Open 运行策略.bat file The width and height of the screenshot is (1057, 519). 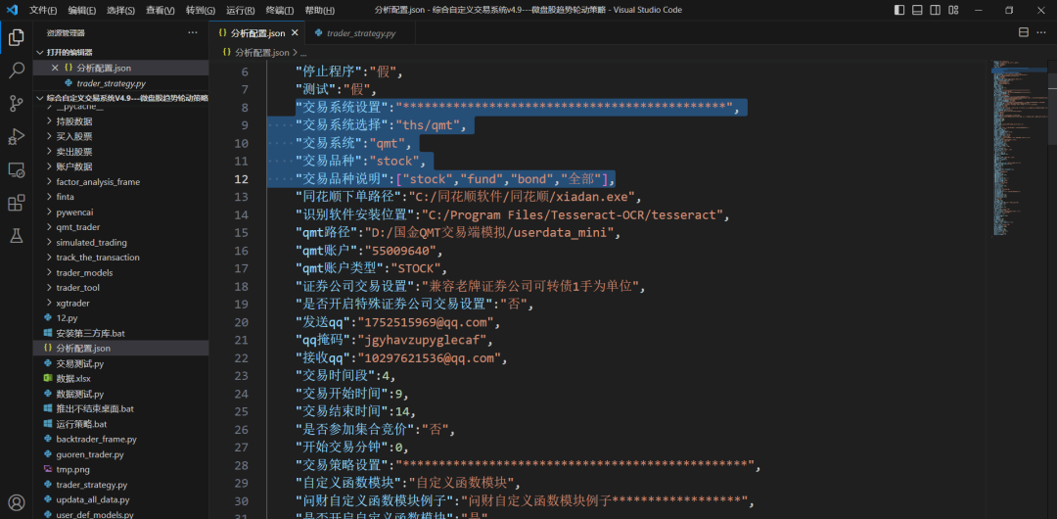click(81, 424)
